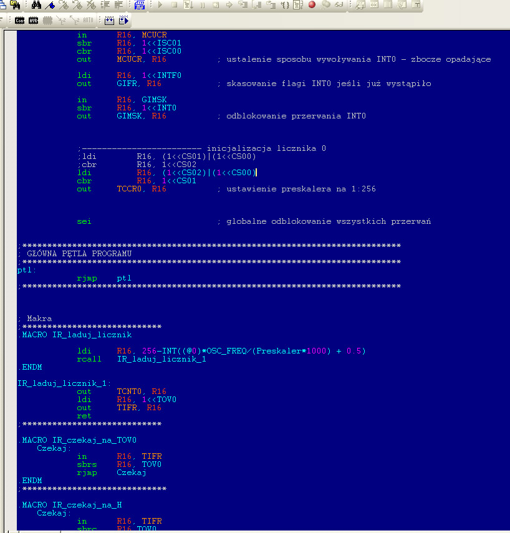Click 'out GIFR, R16' instruction
The image size is (510, 533).
click(x=119, y=84)
